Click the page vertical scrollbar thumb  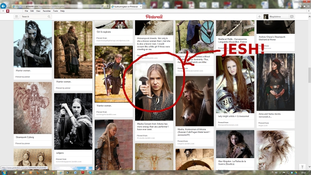(309, 75)
